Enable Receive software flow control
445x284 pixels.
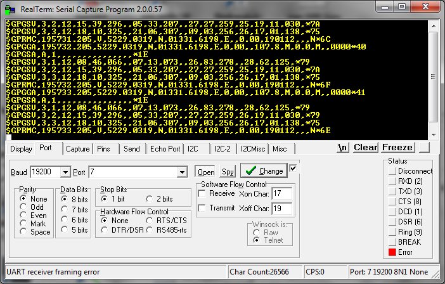202,193
